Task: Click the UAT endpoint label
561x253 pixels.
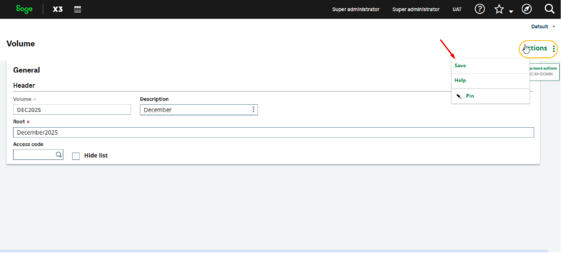Action: [457, 9]
